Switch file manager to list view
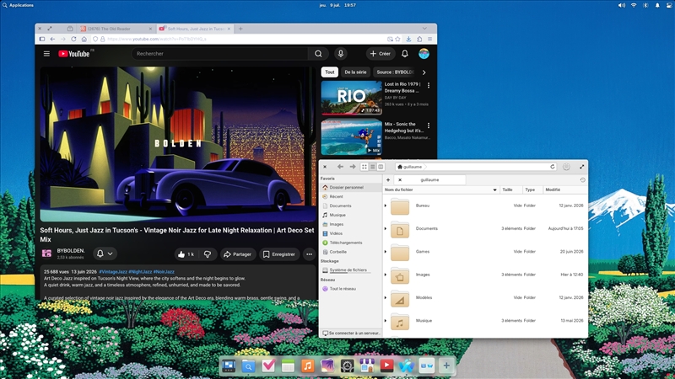The width and height of the screenshot is (675, 379). (x=373, y=167)
